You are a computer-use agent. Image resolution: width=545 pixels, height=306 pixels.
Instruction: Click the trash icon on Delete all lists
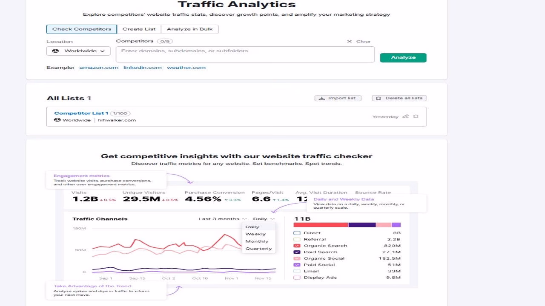pyautogui.click(x=379, y=98)
